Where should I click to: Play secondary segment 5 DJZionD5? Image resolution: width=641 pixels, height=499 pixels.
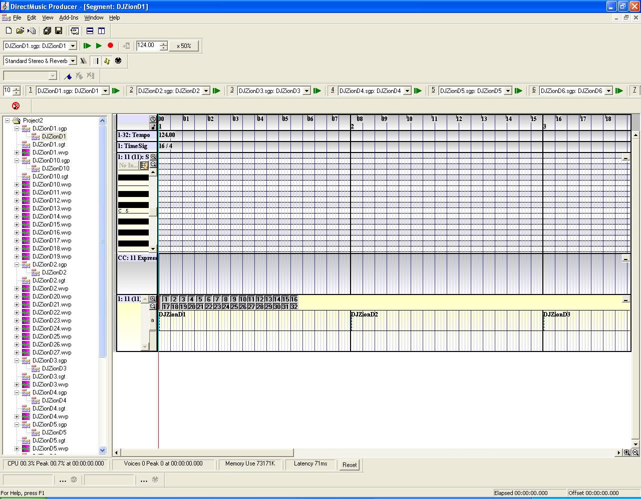click(x=519, y=90)
